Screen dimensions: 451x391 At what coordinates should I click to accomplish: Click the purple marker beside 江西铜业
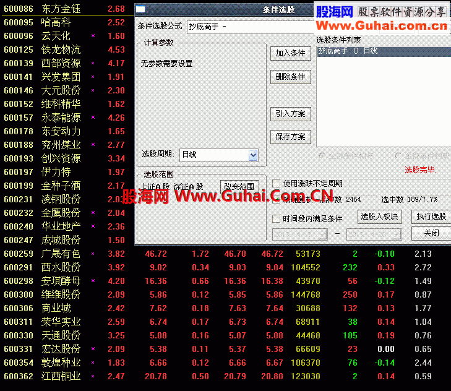[x=93, y=376]
